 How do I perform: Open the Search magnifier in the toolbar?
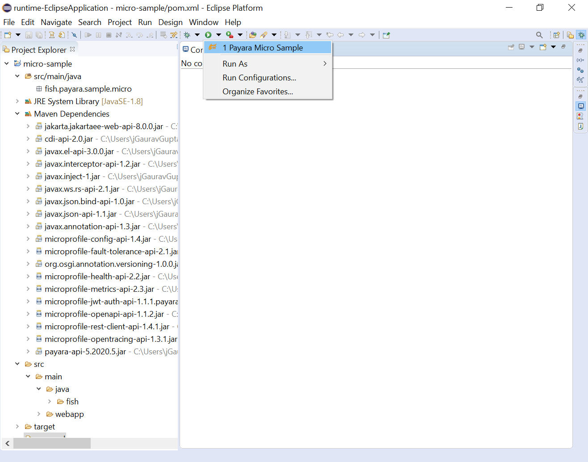click(539, 35)
